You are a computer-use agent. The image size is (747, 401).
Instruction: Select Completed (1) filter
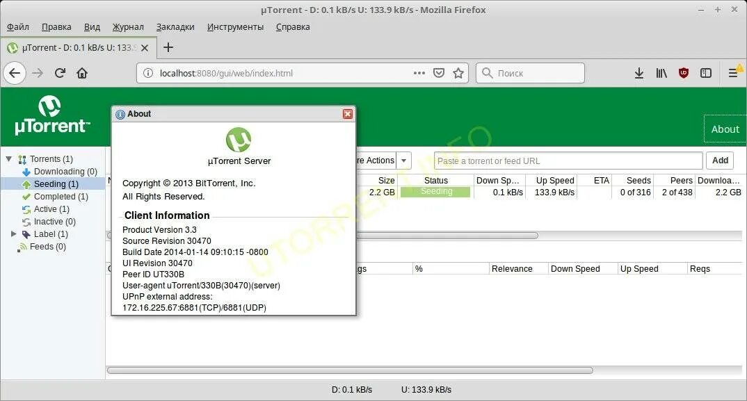click(x=61, y=196)
